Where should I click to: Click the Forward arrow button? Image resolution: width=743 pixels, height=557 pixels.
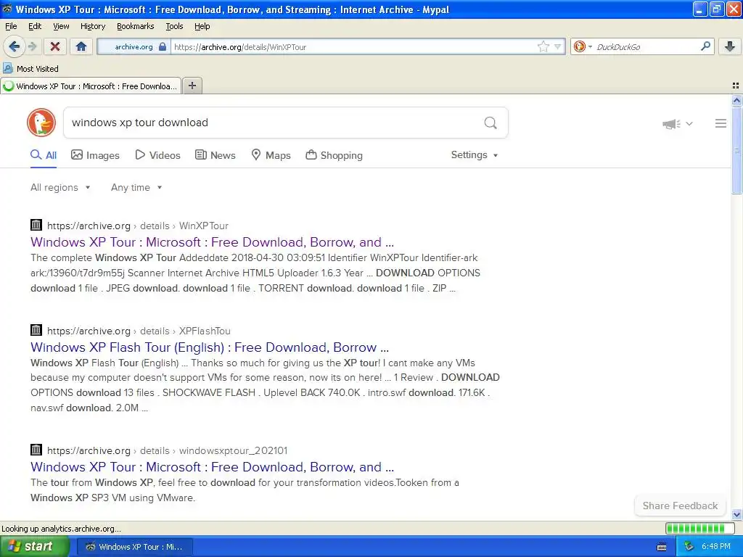[32, 46]
